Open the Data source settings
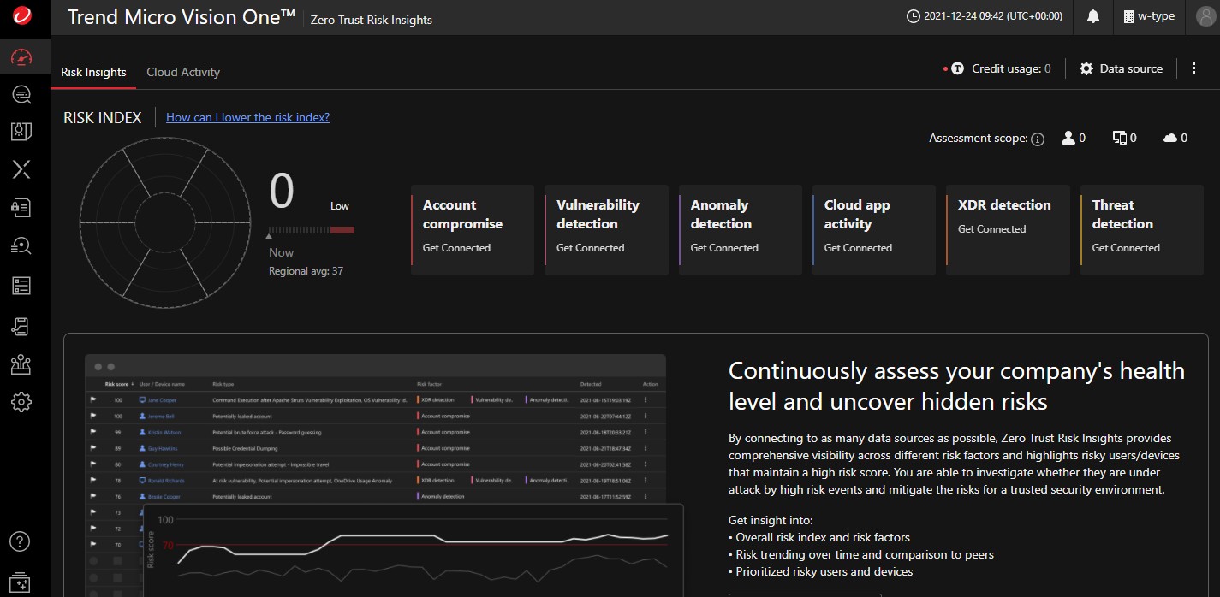 pos(1121,68)
